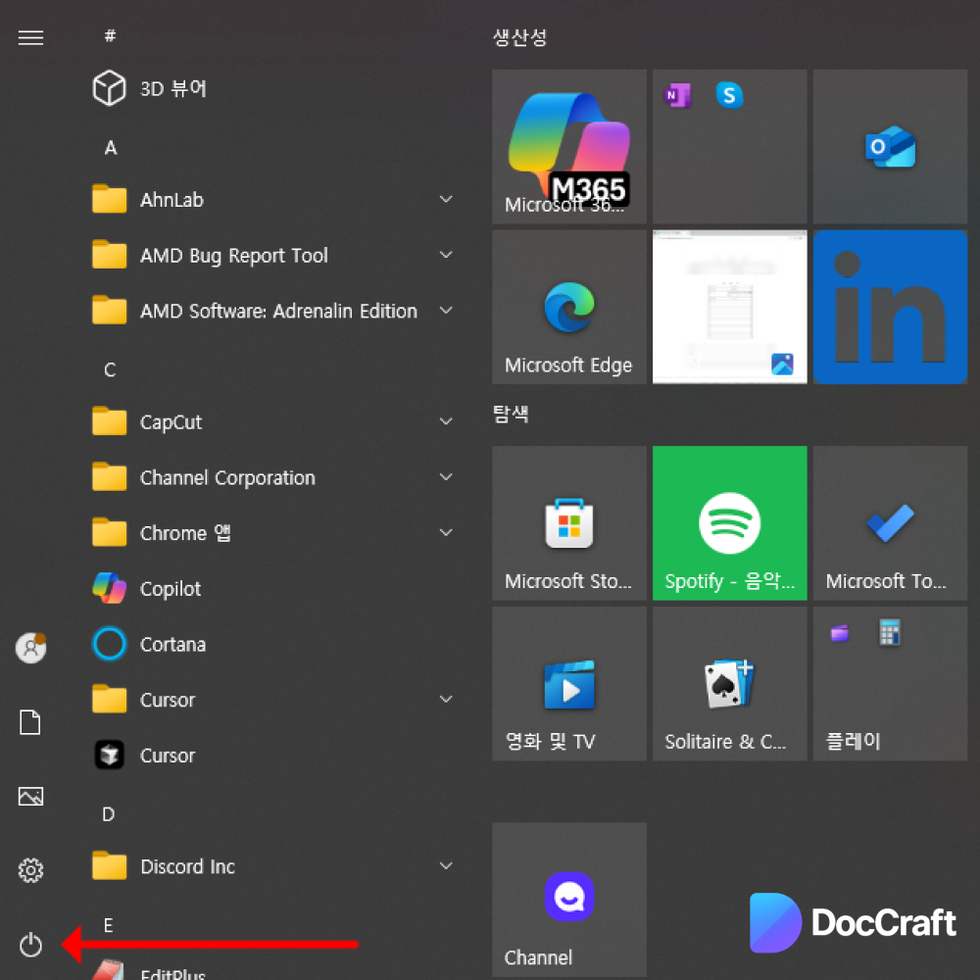
Task: Click the 생산성 tile group title
Action: pos(519,37)
